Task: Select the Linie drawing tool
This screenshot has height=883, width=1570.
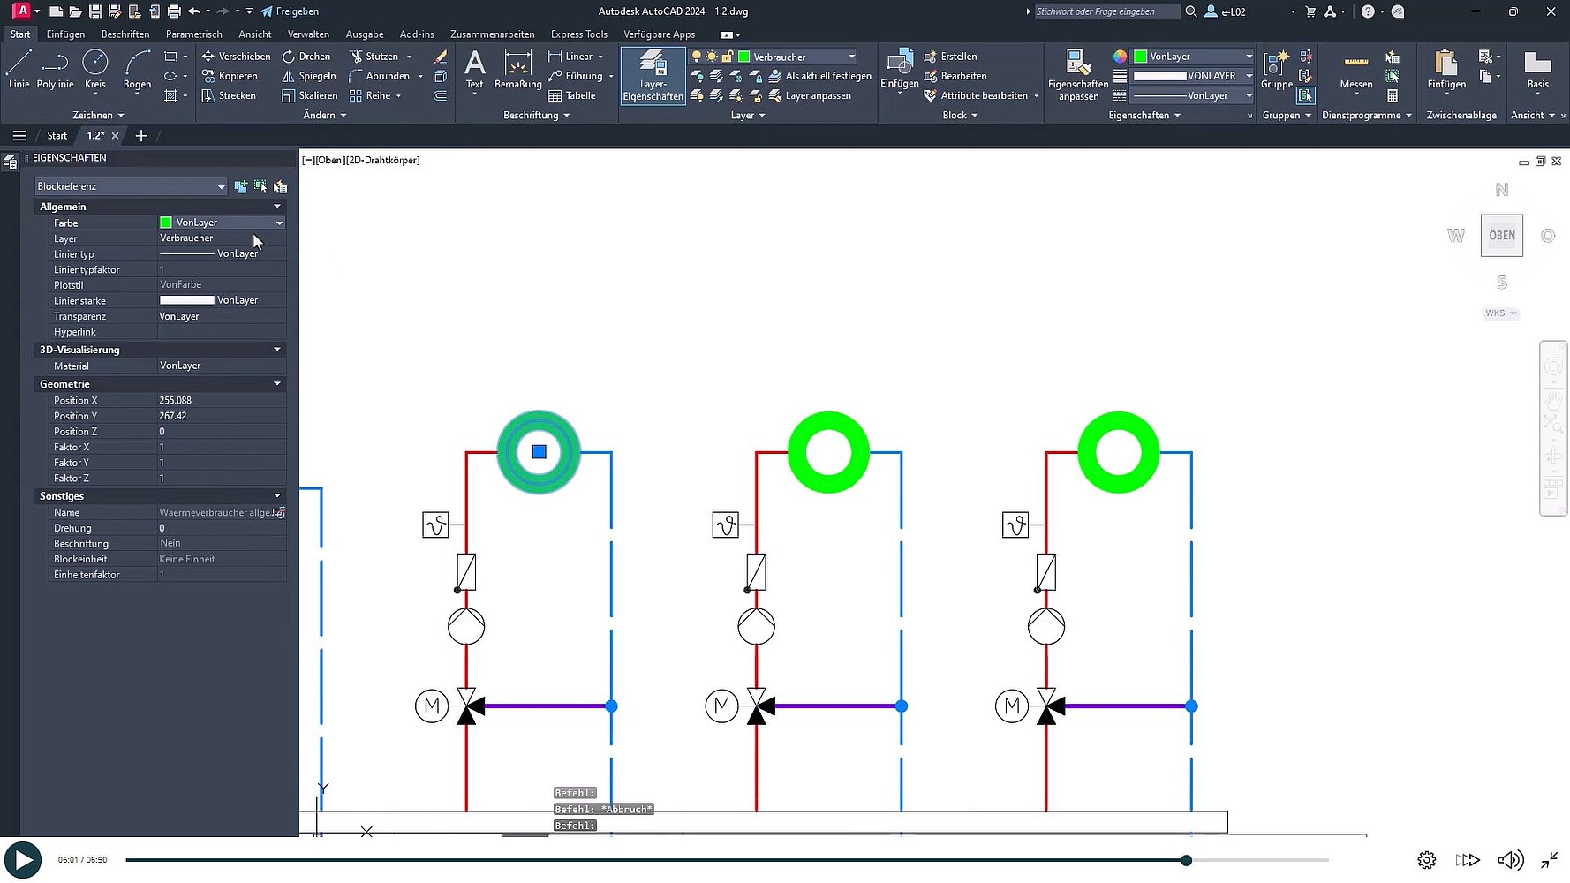Action: coord(19,70)
